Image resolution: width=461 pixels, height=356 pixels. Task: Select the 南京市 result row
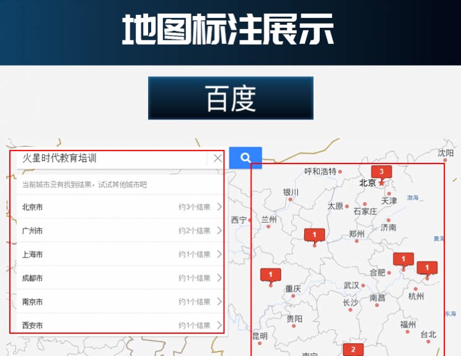[x=121, y=302]
